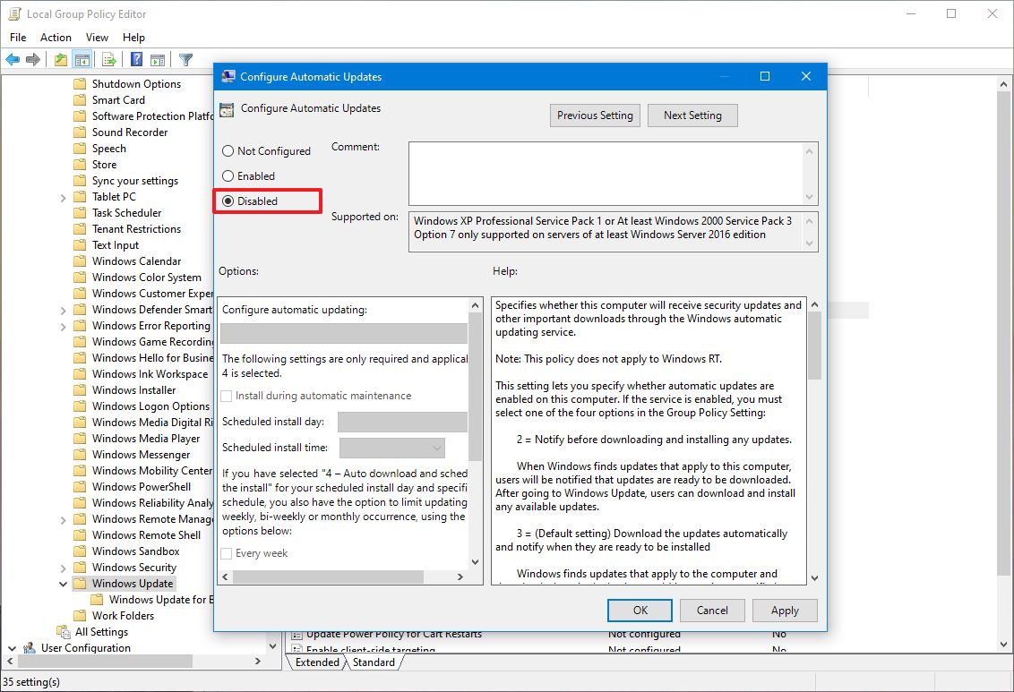Click the Previous Setting button
Viewport: 1014px width, 692px height.
[x=595, y=115]
